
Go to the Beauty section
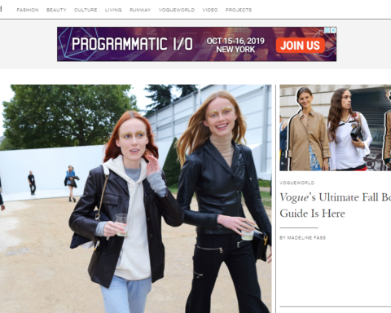(56, 10)
